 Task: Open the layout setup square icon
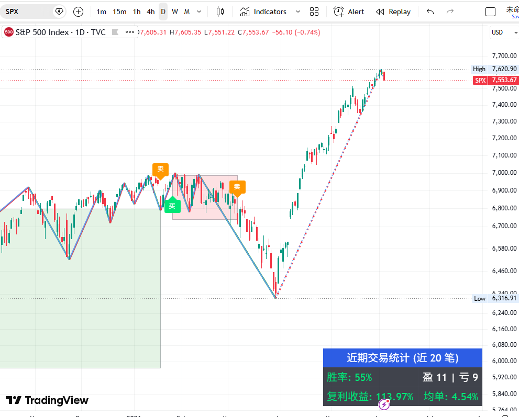pyautogui.click(x=490, y=12)
